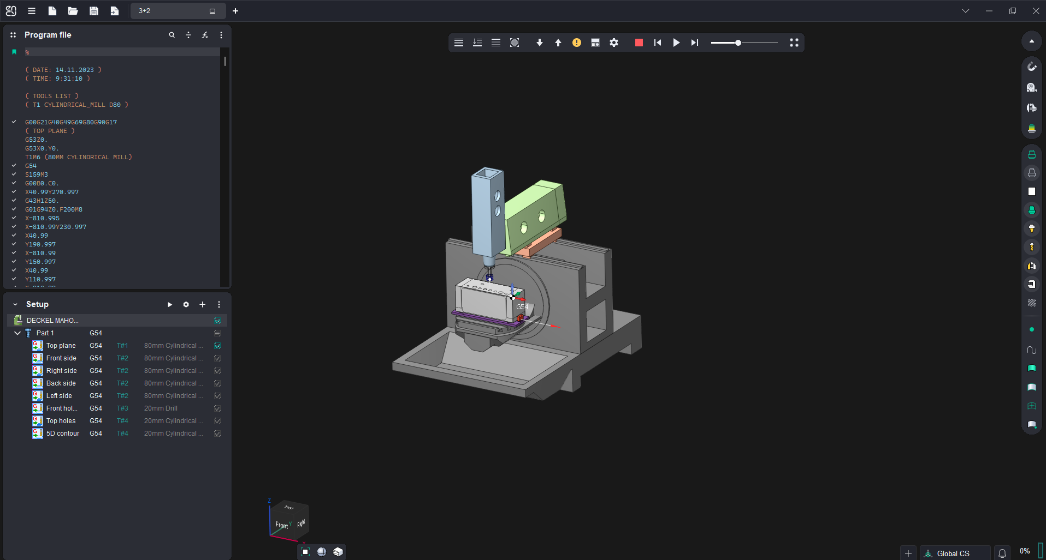Open the hamburger main menu
Screen dimensions: 1046x560
(32, 11)
